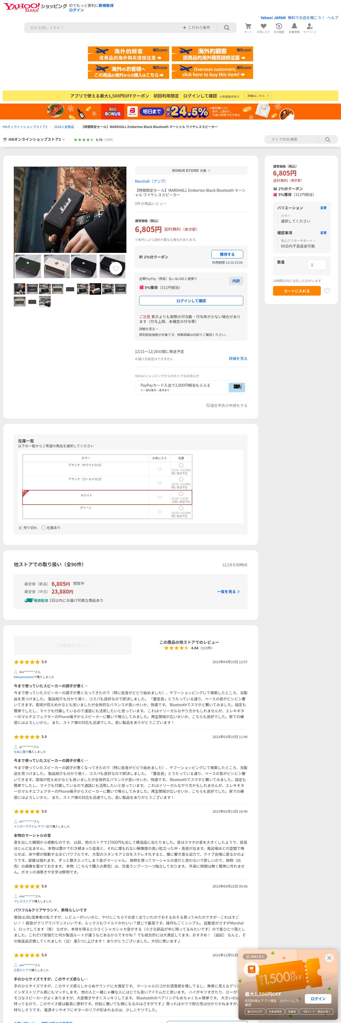Click the report violation (違反申告) icon link
Image resolution: width=341 pixels, height=1023 pixels.
[227, 406]
